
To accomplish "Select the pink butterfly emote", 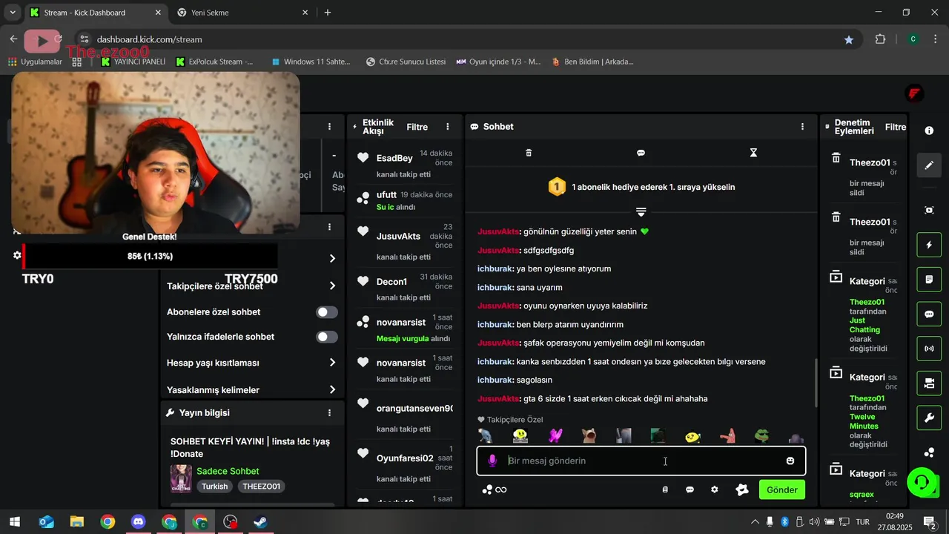I will tap(555, 436).
